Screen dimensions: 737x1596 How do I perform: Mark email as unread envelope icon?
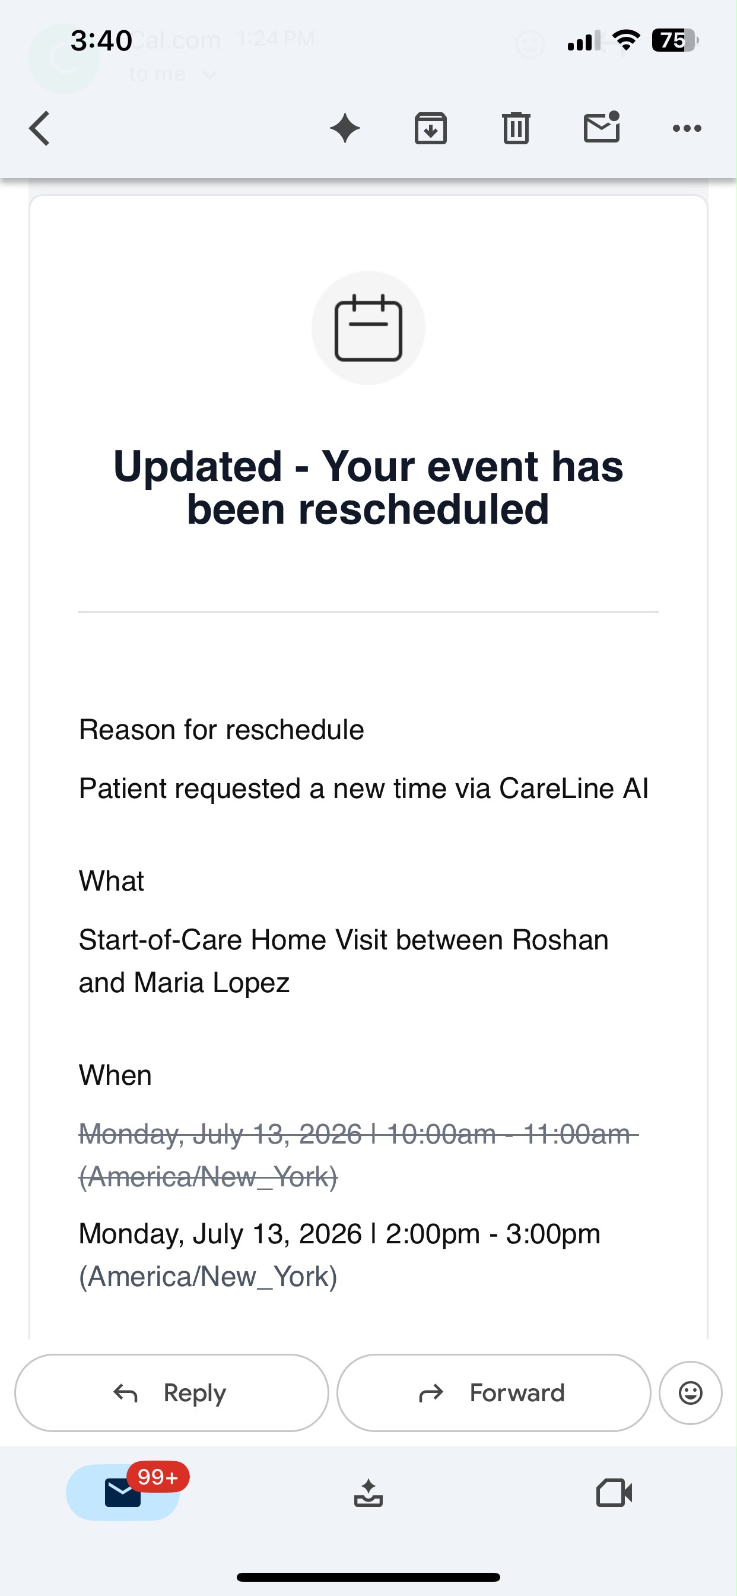point(602,127)
